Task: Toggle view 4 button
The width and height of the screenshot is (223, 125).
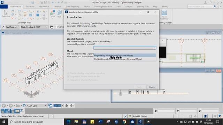Action: click(x=63, y=106)
